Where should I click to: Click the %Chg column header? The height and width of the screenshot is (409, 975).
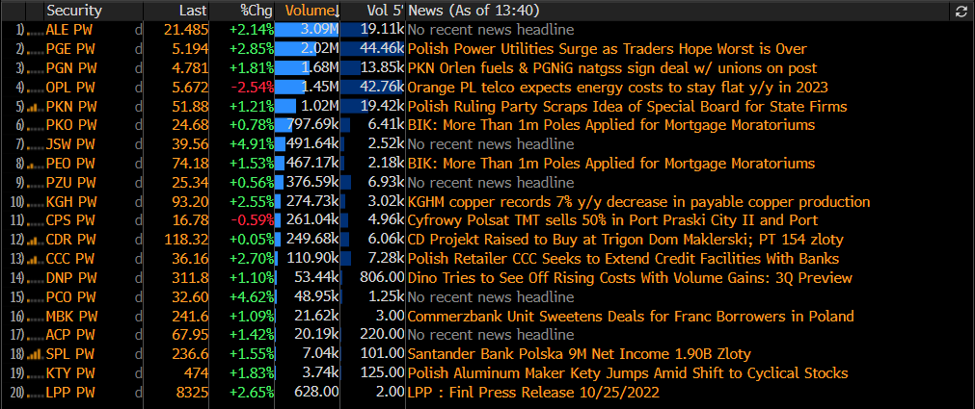coord(257,11)
